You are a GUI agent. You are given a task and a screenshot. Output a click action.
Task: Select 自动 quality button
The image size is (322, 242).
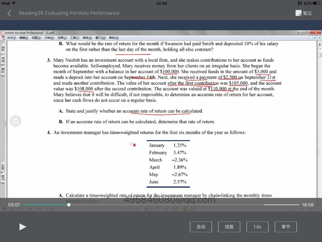201,227
